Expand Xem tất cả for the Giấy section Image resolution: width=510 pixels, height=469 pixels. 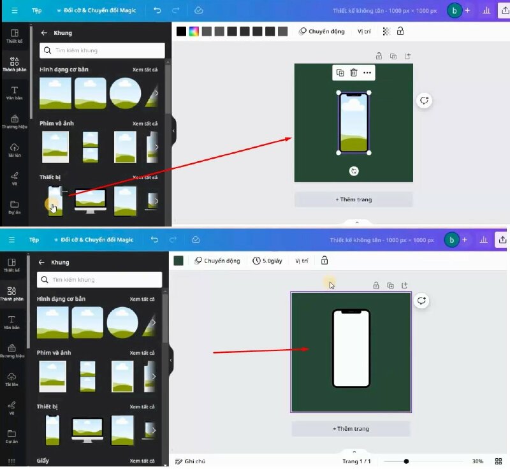coord(143,460)
